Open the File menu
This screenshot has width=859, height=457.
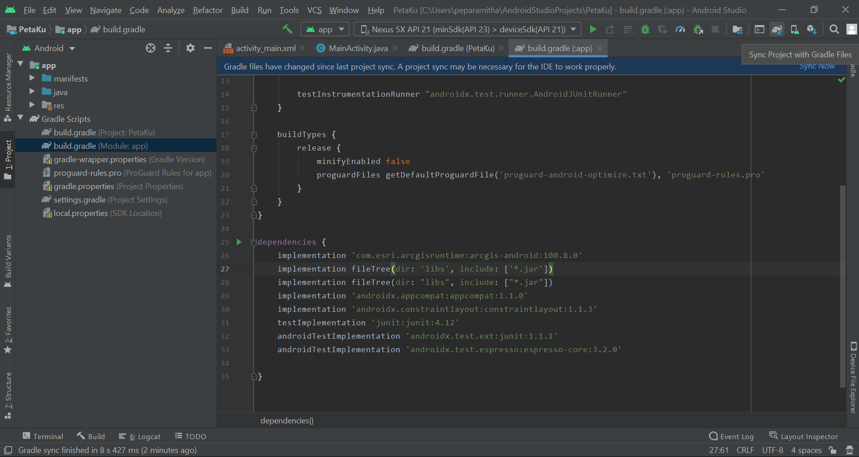tap(29, 10)
